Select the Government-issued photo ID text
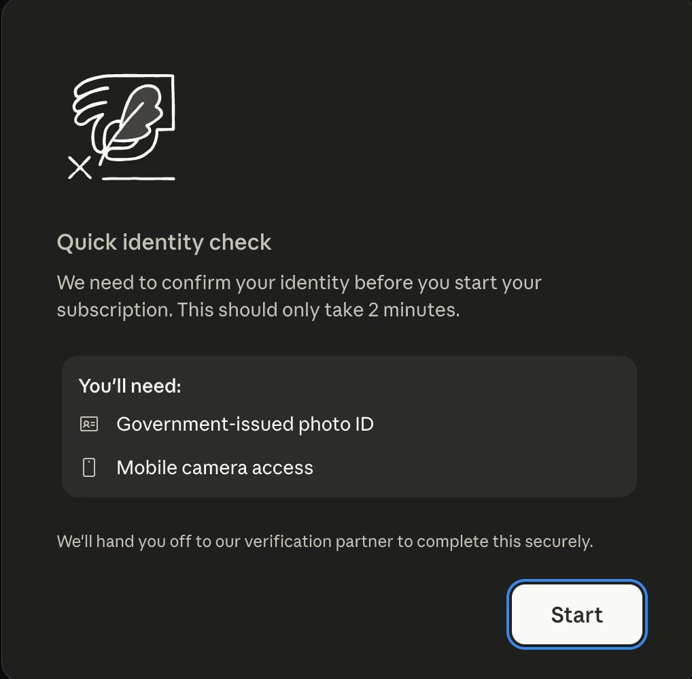692x679 pixels. pos(245,424)
